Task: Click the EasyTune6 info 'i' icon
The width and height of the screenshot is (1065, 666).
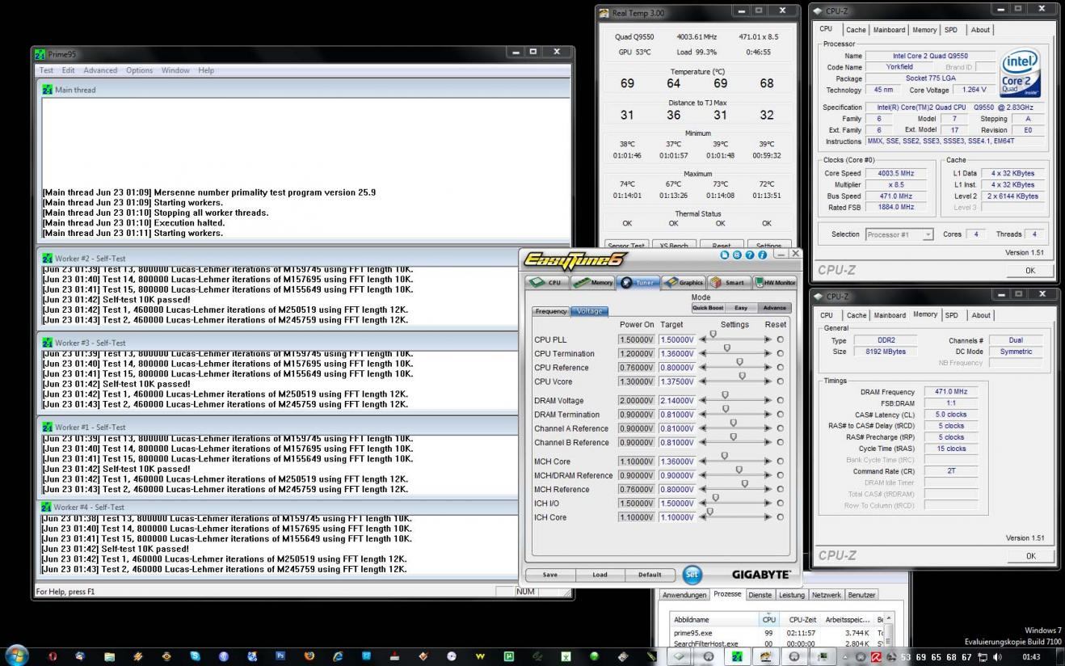Action: click(x=762, y=255)
